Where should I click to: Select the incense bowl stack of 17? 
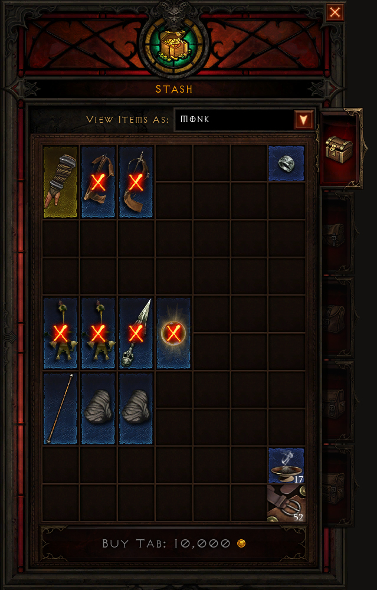(x=286, y=466)
